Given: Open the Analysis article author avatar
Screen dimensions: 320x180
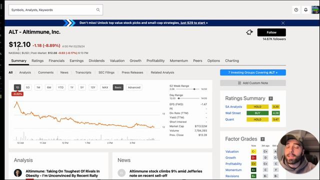Looking at the screenshot, I should click(18, 173).
